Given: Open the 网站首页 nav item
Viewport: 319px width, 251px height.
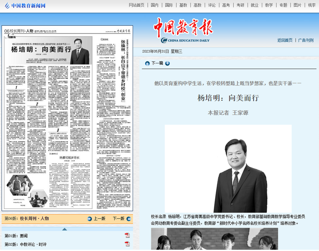Looking at the screenshot, I should tap(137, 5).
